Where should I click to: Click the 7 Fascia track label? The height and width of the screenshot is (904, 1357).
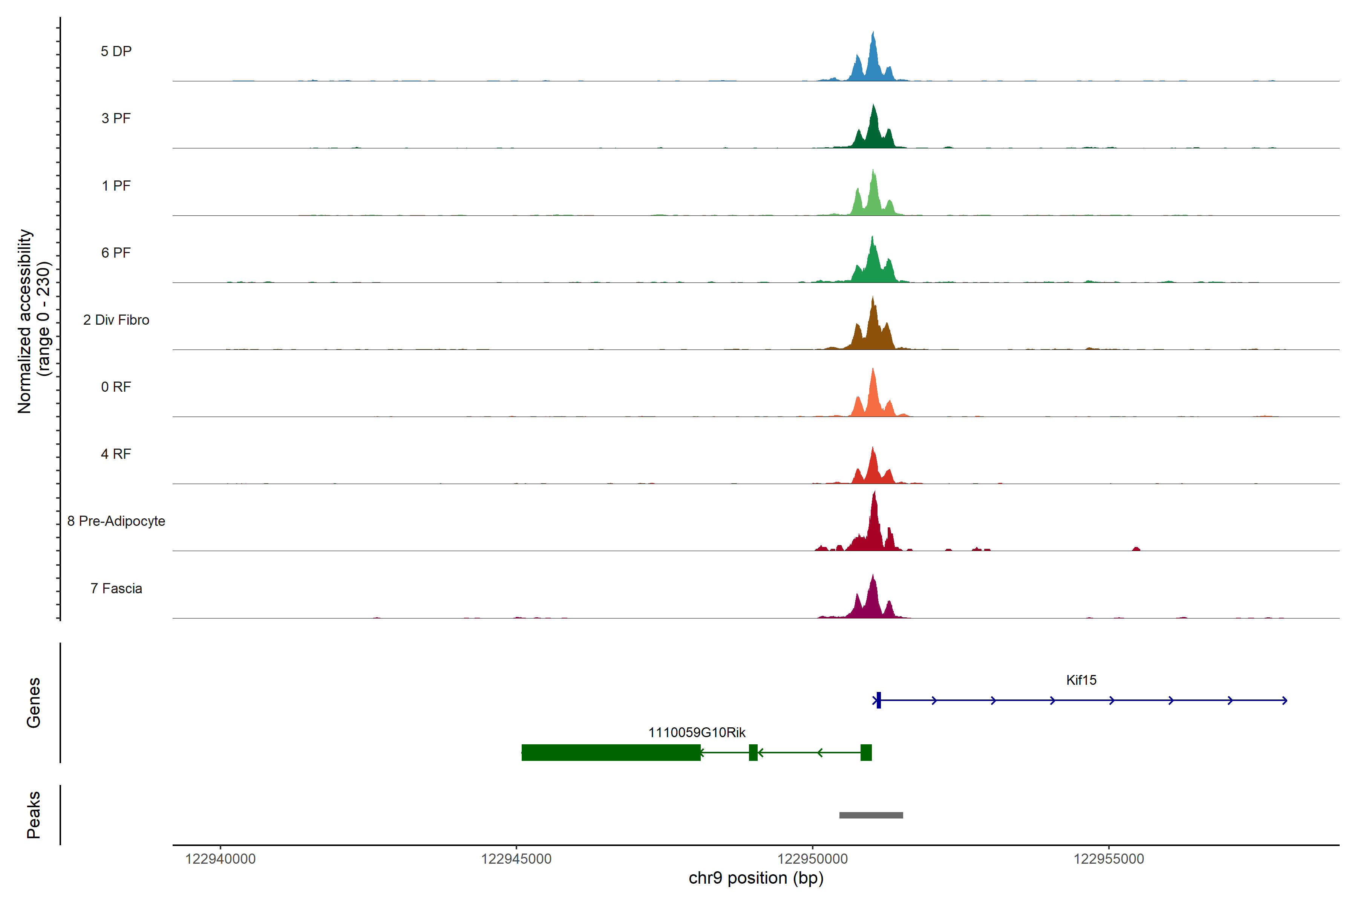[116, 588]
